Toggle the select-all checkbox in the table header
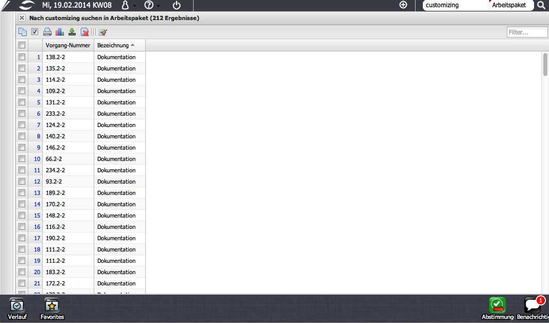This screenshot has height=323, width=549. [22, 45]
